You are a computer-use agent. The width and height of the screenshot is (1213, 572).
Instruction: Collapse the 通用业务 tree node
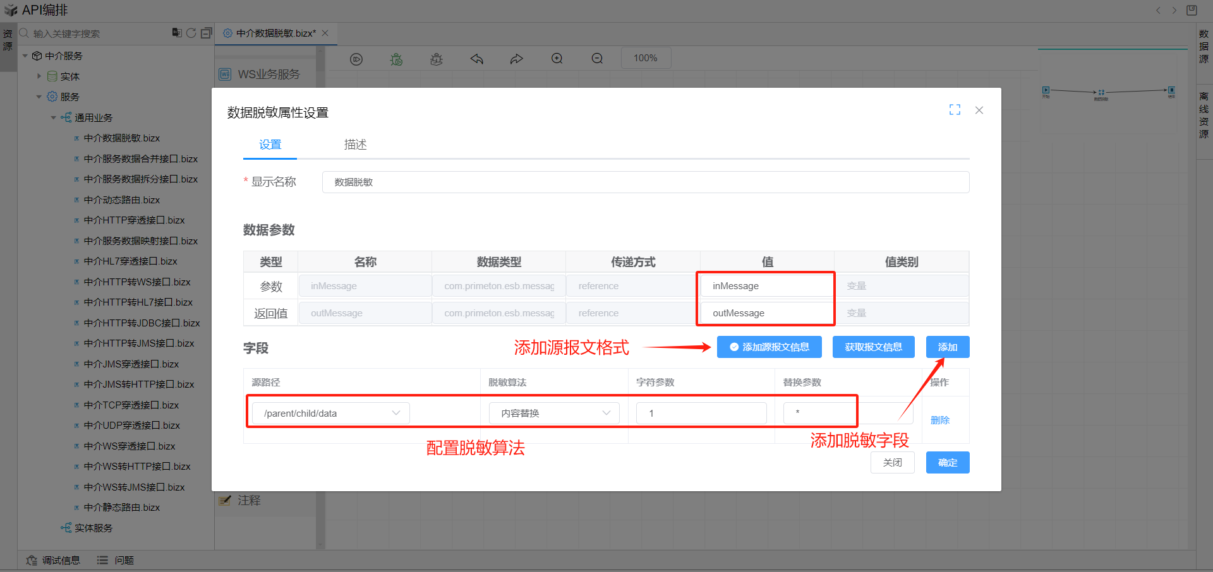tap(54, 117)
